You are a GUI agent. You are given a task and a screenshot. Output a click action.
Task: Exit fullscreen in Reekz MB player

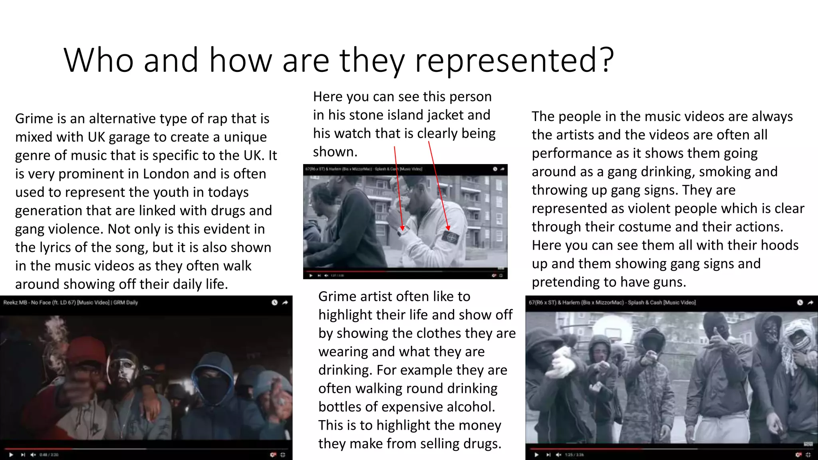click(283, 455)
